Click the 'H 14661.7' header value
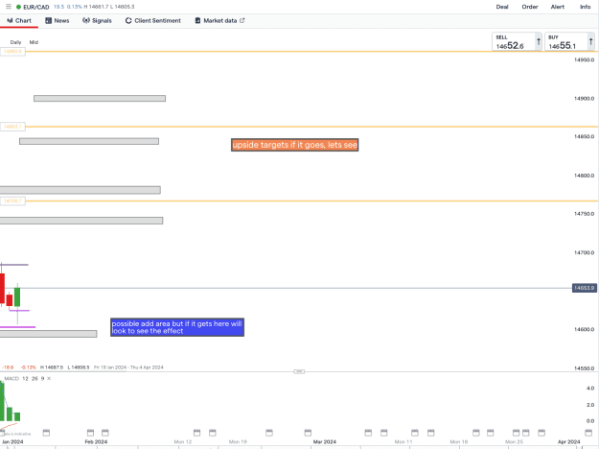Screen dimensions: 599x449 pyautogui.click(x=96, y=7)
